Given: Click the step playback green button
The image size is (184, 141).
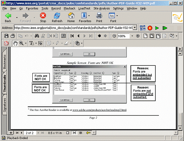Looking at the screenshot, I should pyautogui.click(x=165, y=28).
